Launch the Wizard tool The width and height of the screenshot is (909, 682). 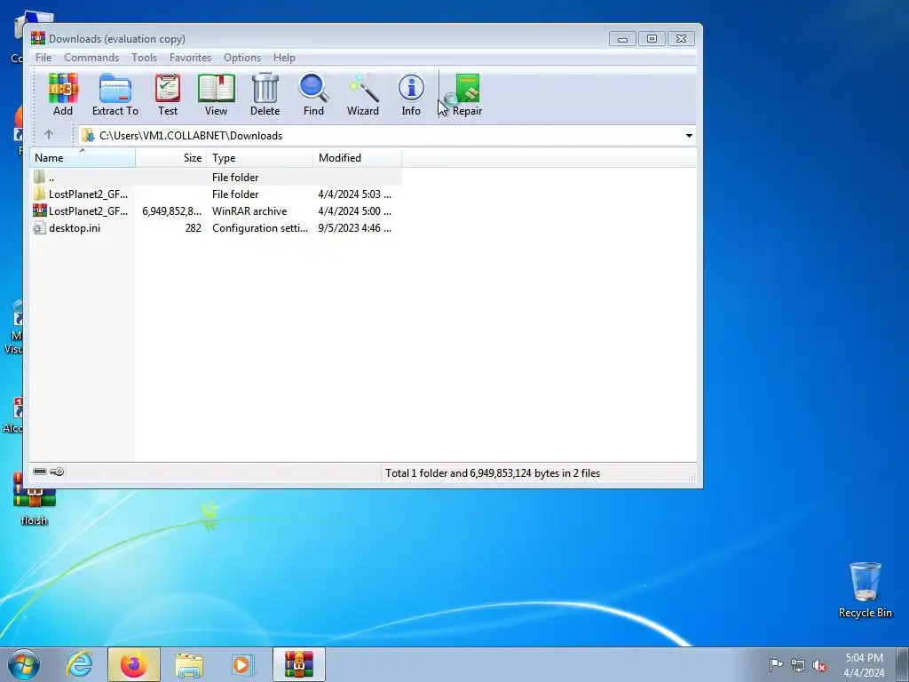point(363,94)
